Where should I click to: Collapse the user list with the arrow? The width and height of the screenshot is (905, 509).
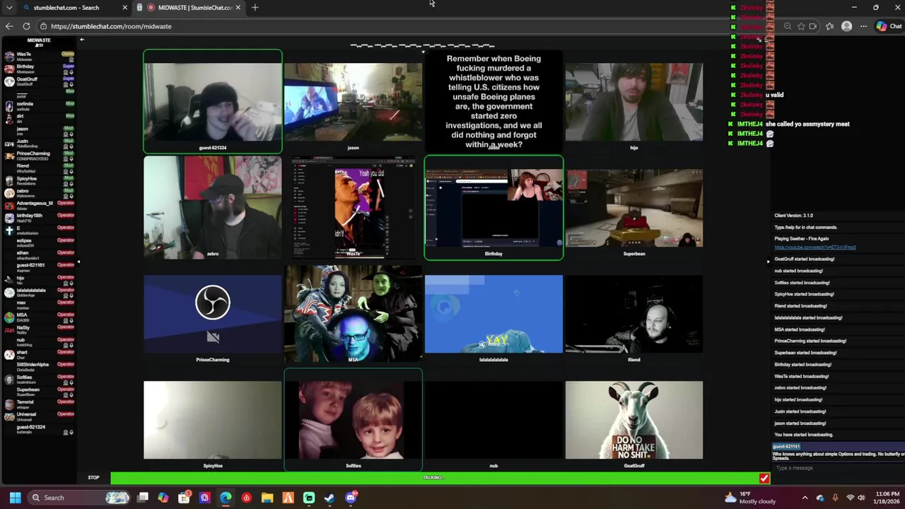[x=82, y=40]
